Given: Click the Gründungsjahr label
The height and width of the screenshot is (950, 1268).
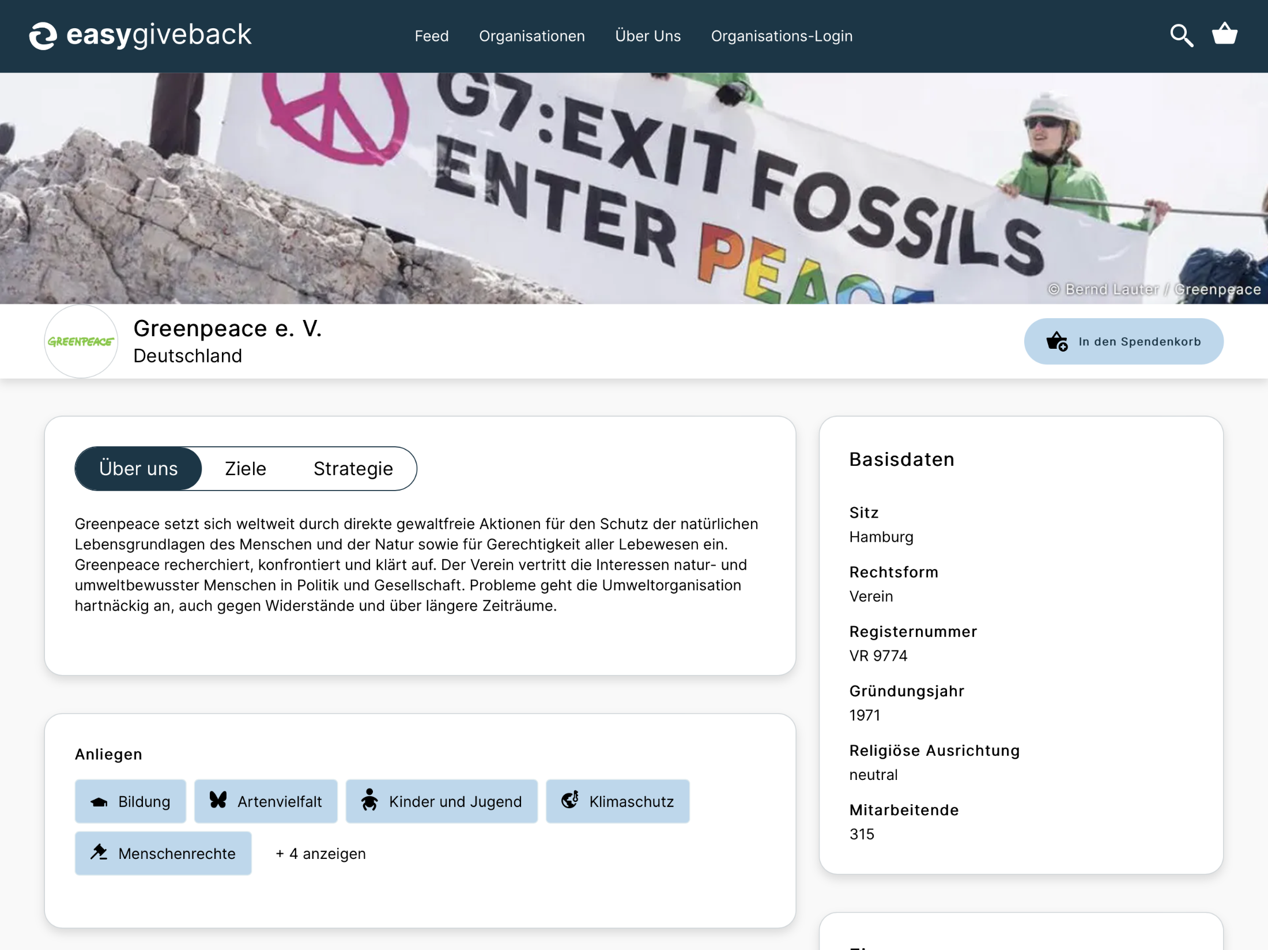Looking at the screenshot, I should point(907,691).
